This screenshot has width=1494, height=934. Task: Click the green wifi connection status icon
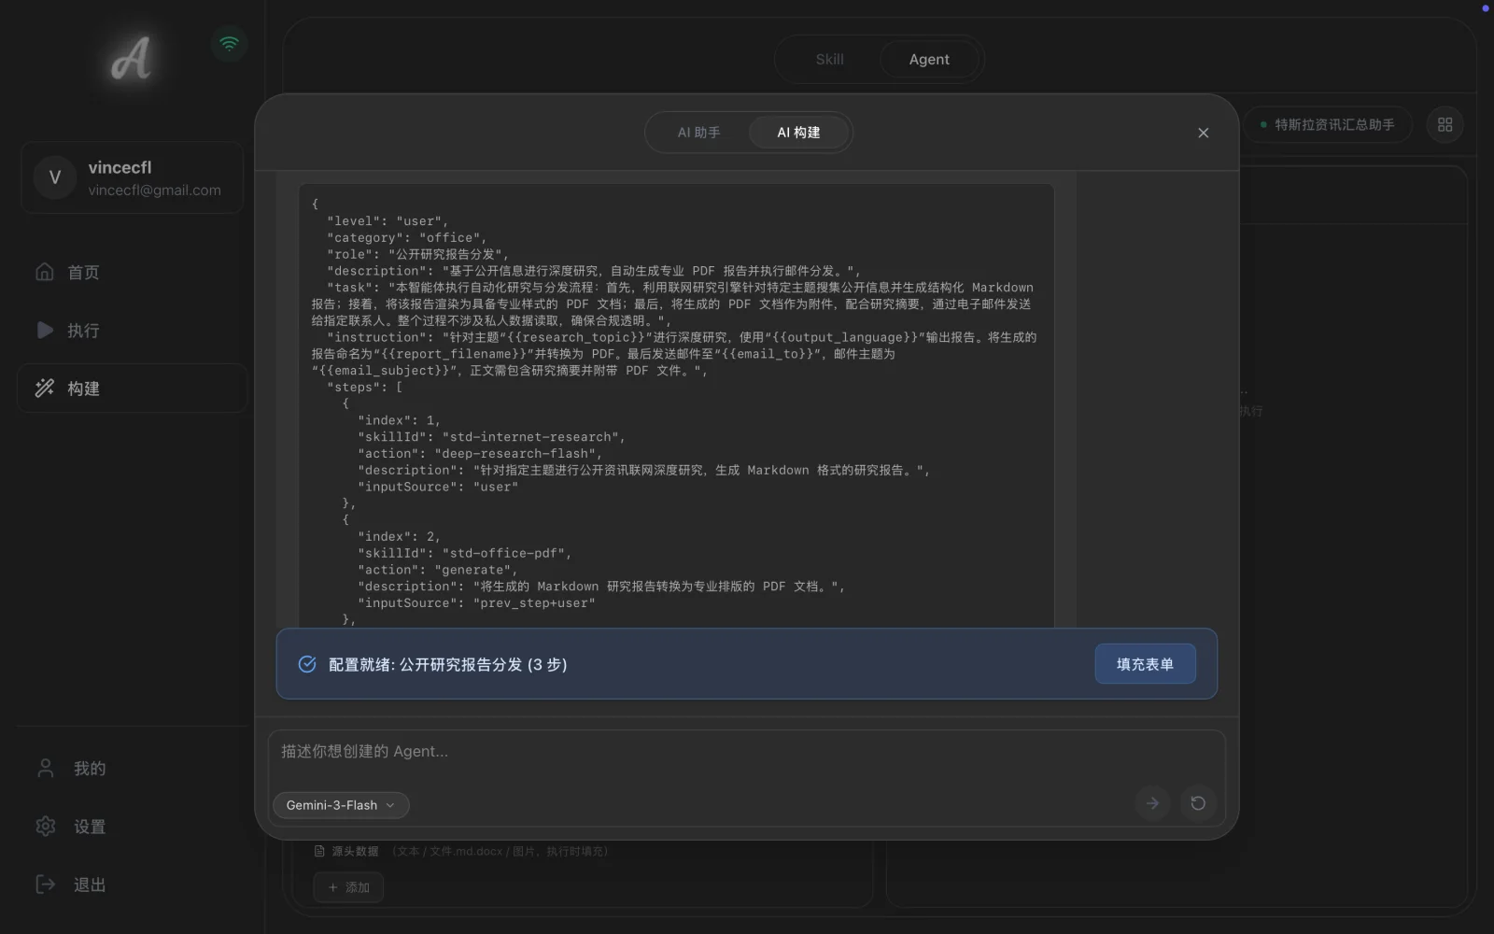pyautogui.click(x=229, y=43)
